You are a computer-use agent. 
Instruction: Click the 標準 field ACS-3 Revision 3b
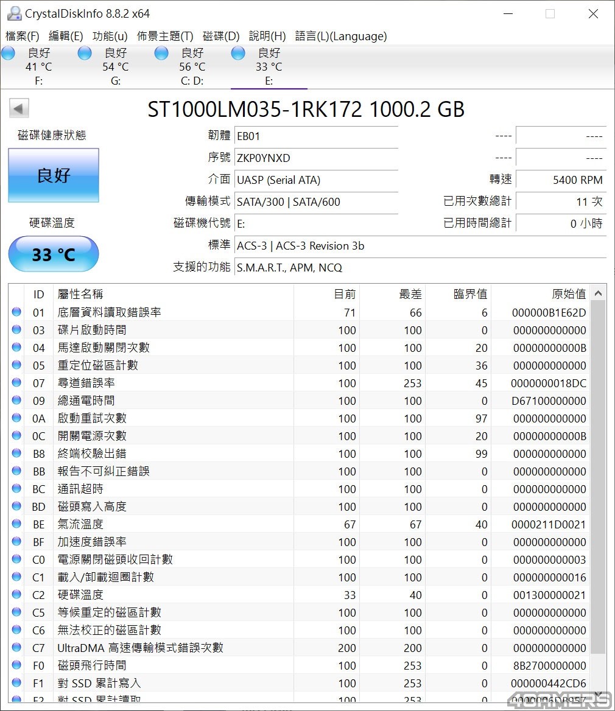pos(420,246)
